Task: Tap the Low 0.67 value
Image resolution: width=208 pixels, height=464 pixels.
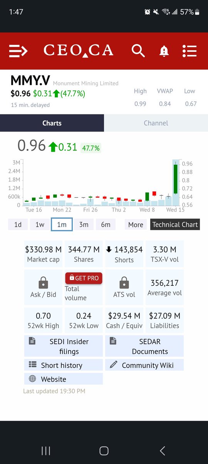Action: click(190, 104)
